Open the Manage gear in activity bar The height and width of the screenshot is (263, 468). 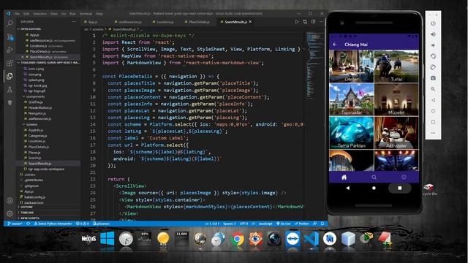pos(10,213)
